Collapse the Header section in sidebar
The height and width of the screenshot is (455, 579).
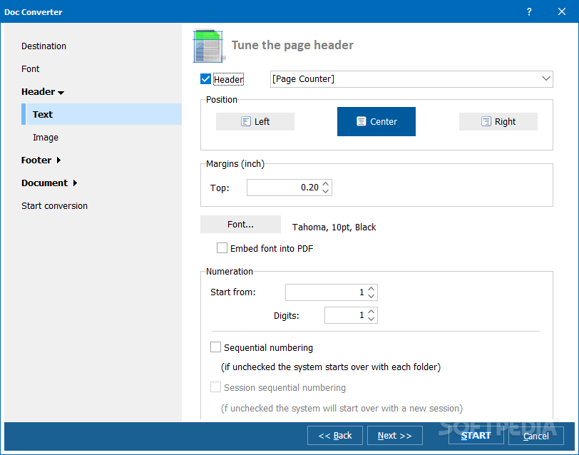click(43, 91)
